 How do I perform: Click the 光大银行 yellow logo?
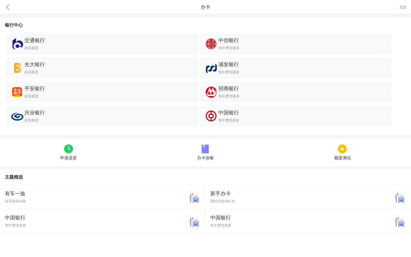17,68
